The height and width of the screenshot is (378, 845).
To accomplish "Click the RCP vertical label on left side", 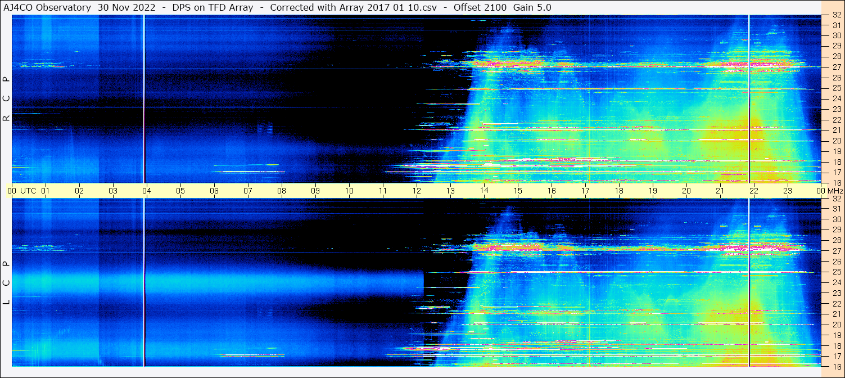I will pos(6,99).
